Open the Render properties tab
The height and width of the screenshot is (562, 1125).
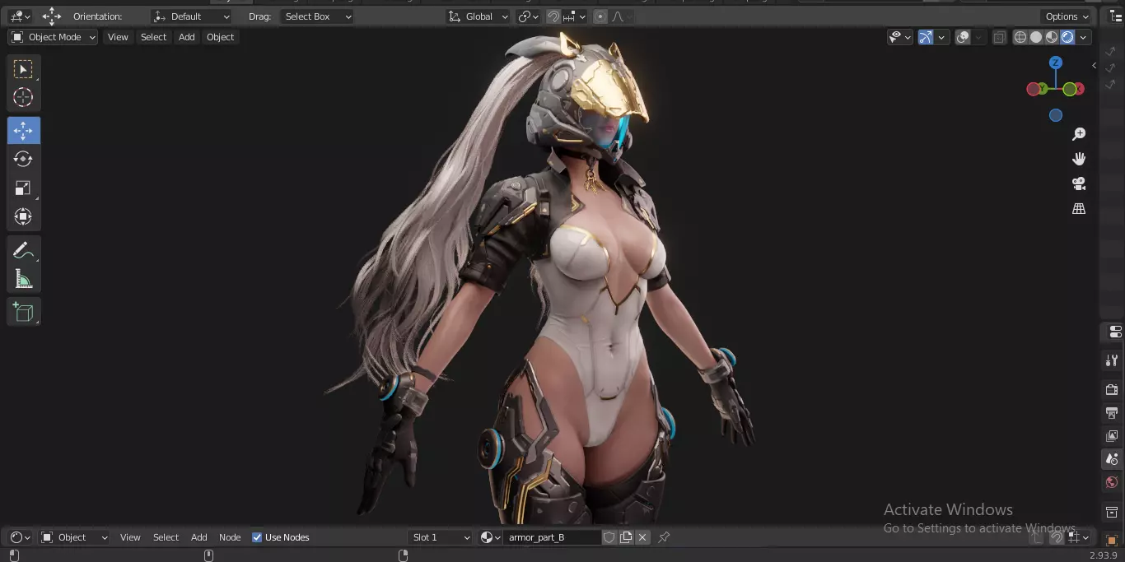[x=1112, y=389]
